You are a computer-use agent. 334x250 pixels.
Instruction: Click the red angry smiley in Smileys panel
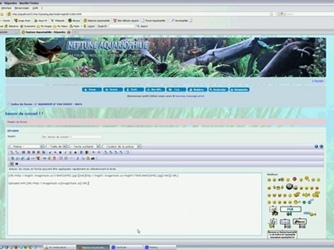(294, 179)
